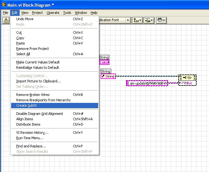This screenshot has width=209, height=172.
Task: Select Remove Breakpoints from Hierarchy
Action: (x=55, y=100)
